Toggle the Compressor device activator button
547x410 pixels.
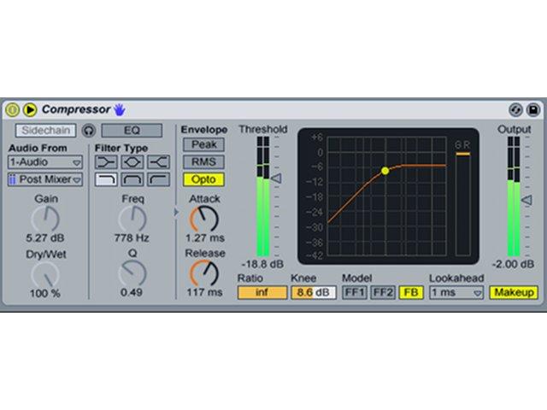(12, 109)
